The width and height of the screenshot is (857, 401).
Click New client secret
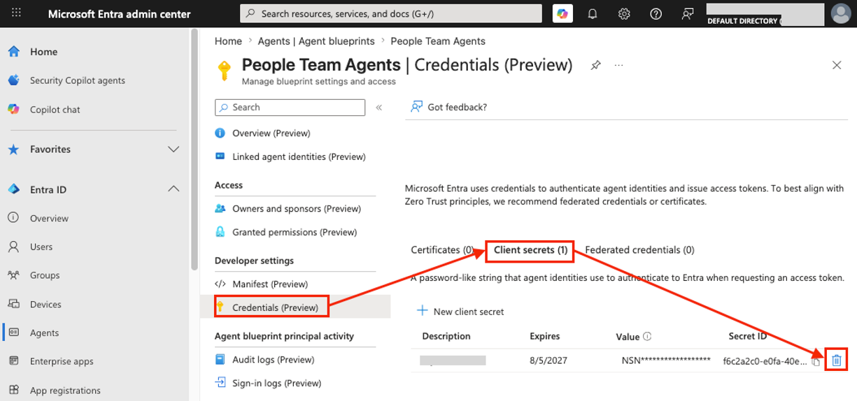point(460,312)
